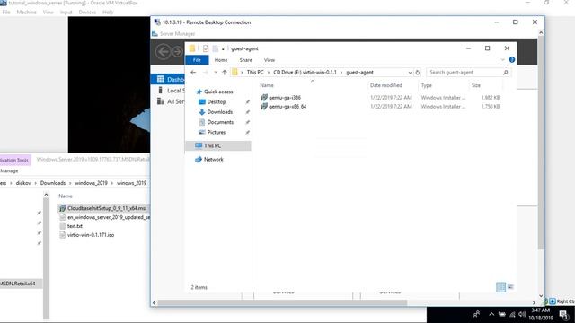This screenshot has width=575, height=323.
Task: Open VirtualBox Devices menu
Action: [87, 12]
